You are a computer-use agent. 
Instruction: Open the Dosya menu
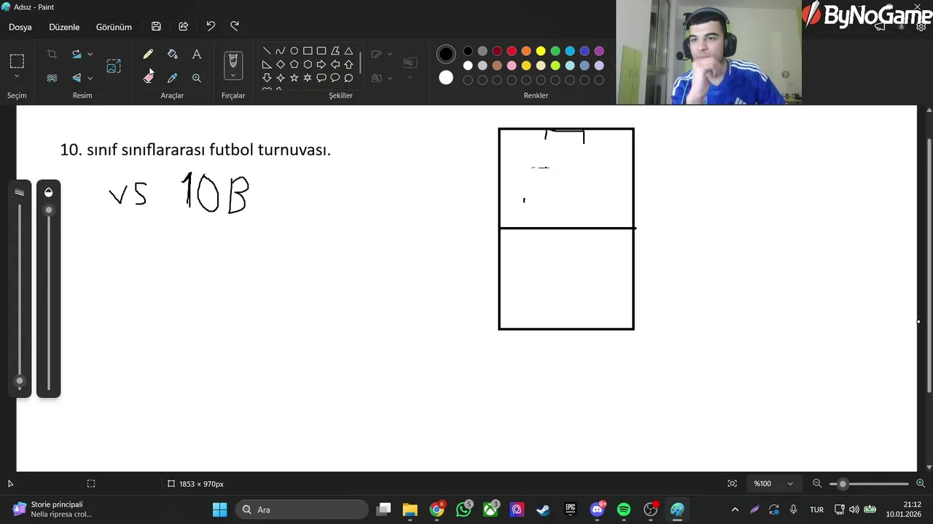point(20,27)
